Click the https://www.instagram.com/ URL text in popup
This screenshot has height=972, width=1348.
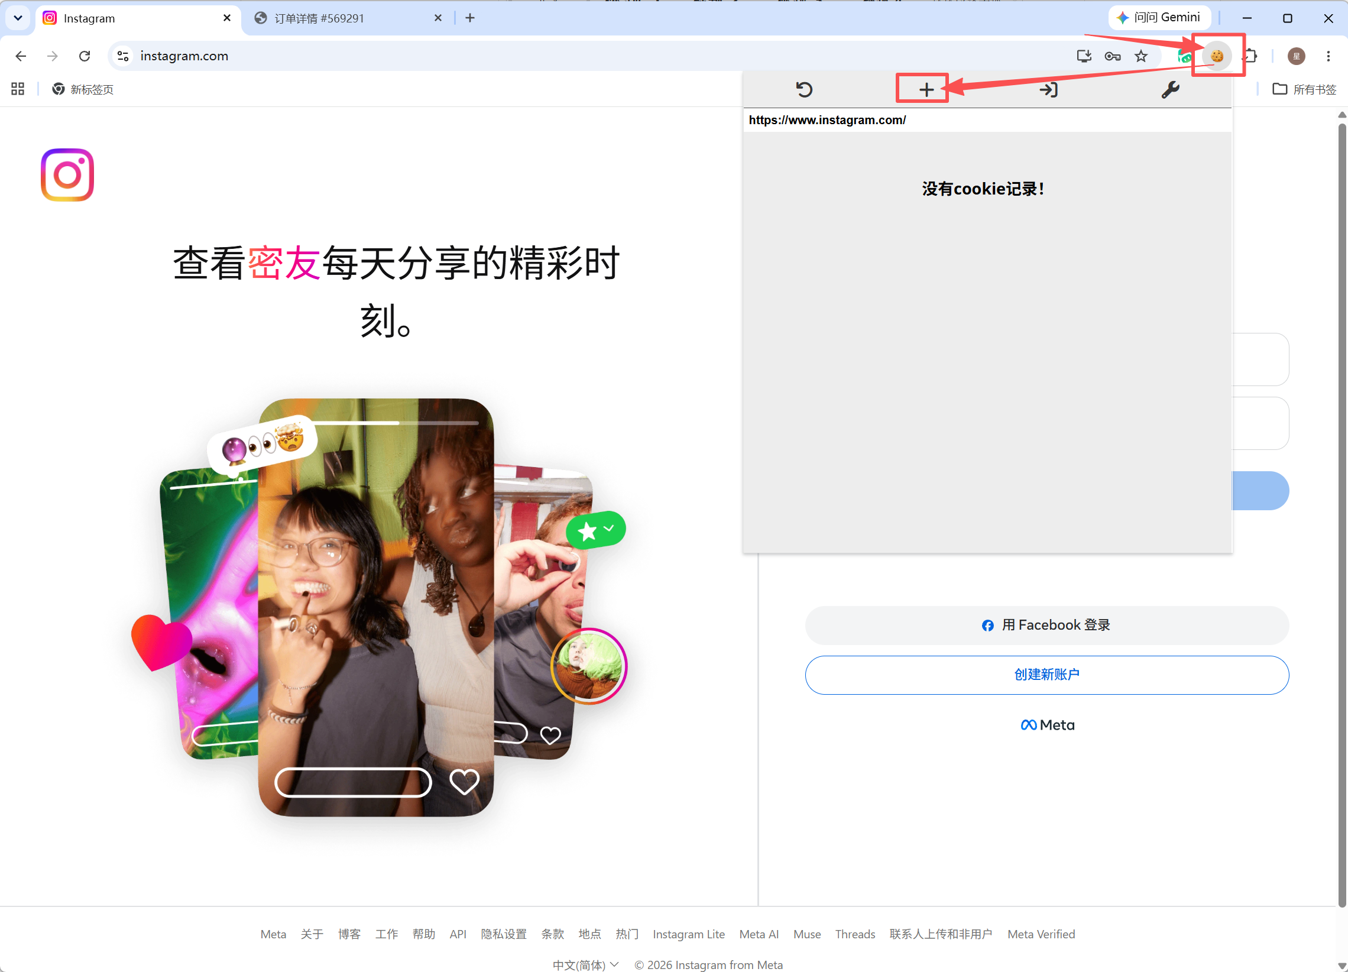point(827,120)
